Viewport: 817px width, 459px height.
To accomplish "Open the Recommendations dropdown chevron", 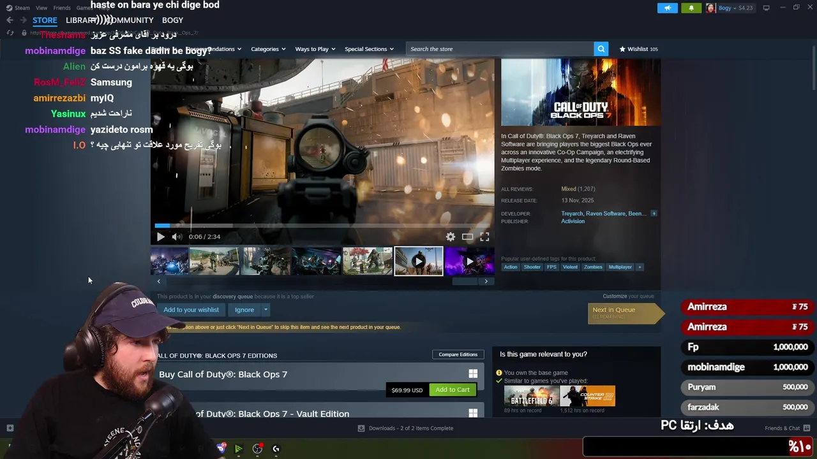I will (x=239, y=49).
